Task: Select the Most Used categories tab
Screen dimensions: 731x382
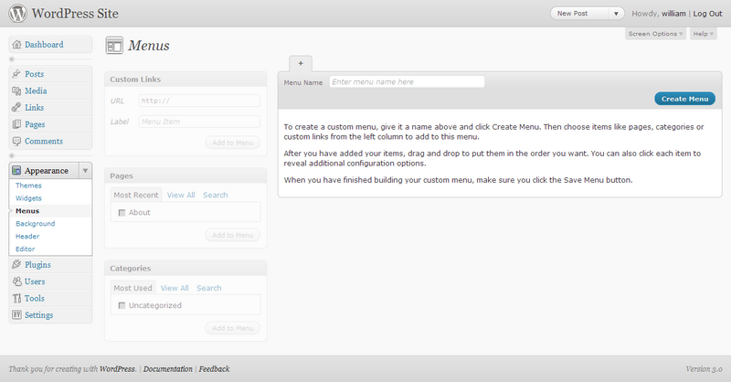Action: [132, 288]
